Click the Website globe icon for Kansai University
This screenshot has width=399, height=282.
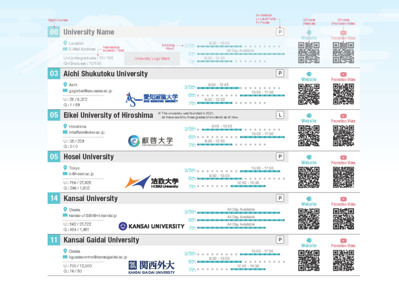click(309, 199)
